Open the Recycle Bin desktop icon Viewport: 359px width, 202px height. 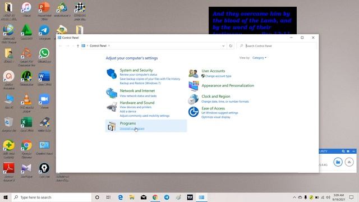(x=9, y=124)
